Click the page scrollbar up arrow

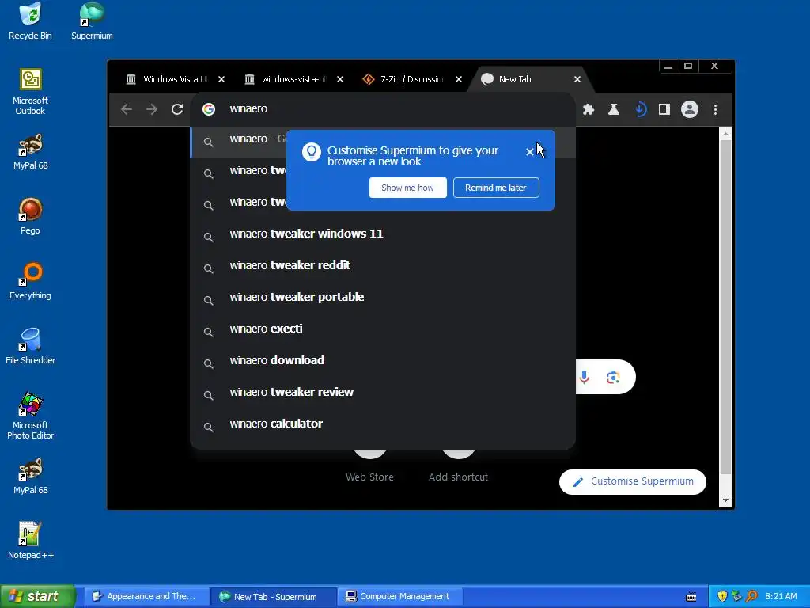click(x=726, y=134)
